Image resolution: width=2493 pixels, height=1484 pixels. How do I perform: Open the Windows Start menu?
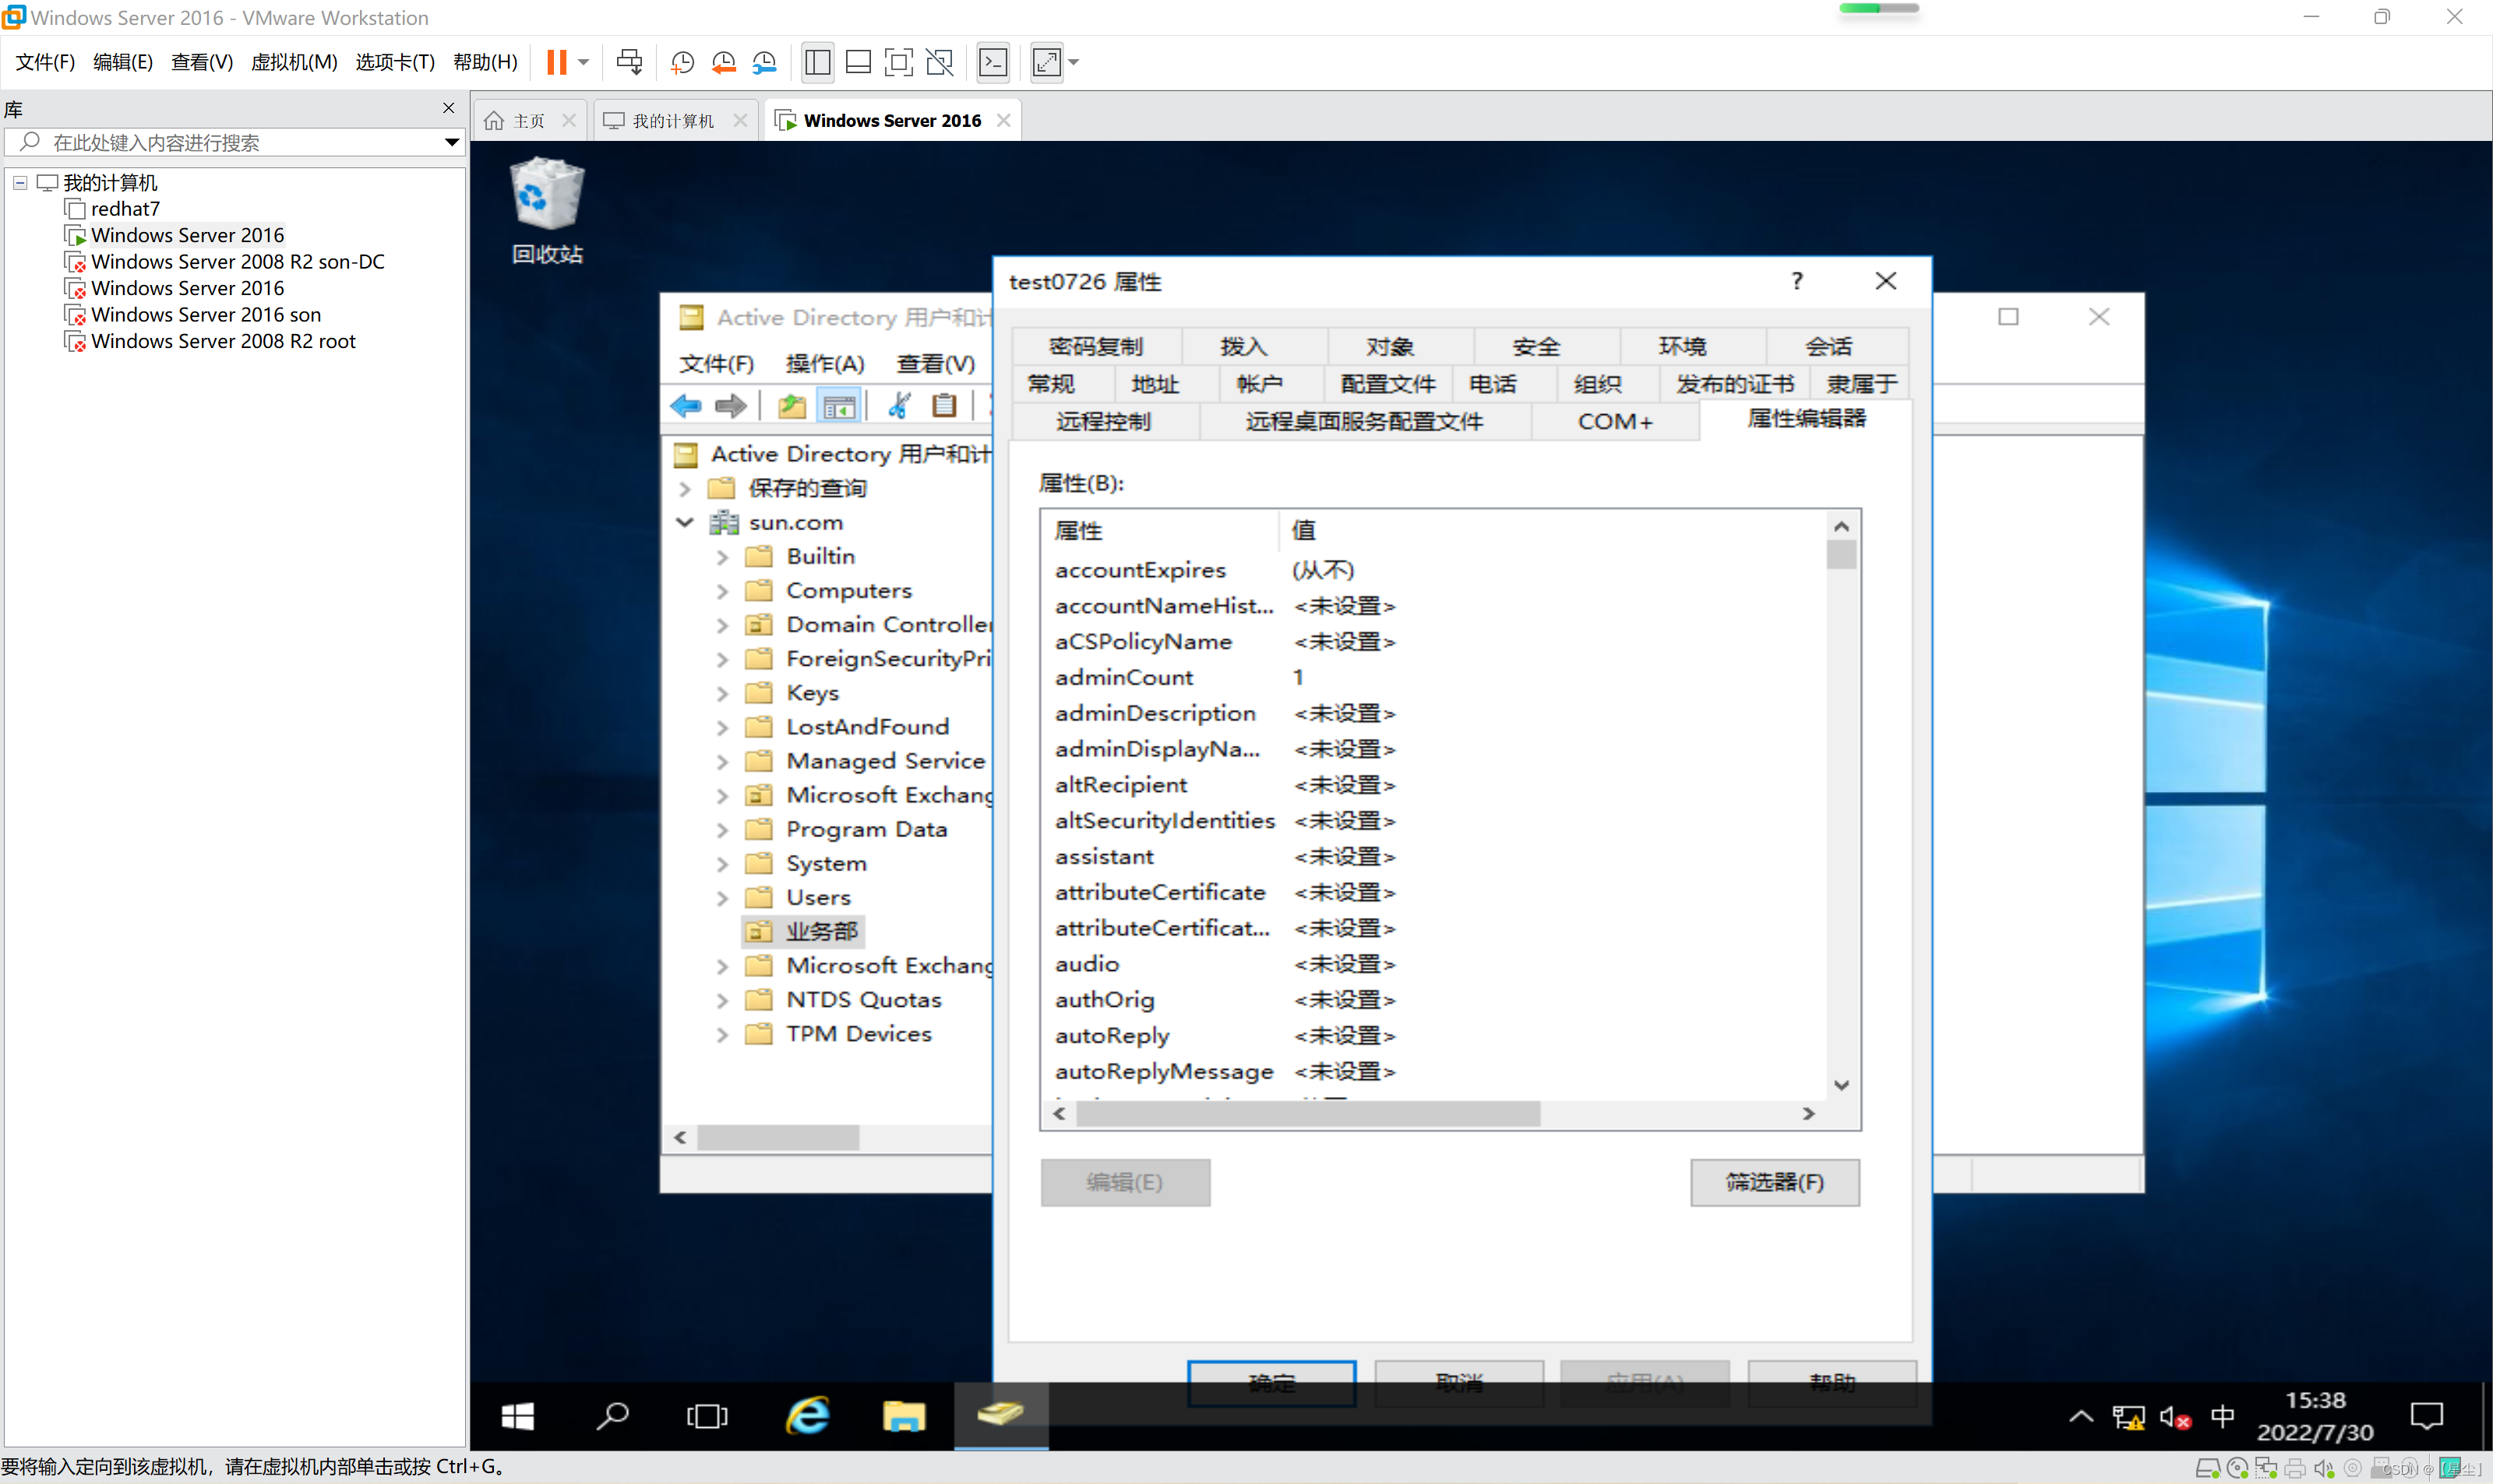517,1415
